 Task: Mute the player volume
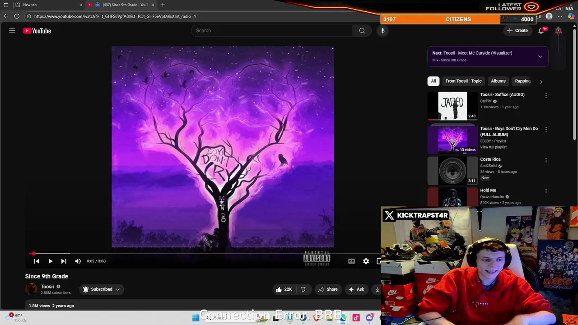tap(78, 261)
